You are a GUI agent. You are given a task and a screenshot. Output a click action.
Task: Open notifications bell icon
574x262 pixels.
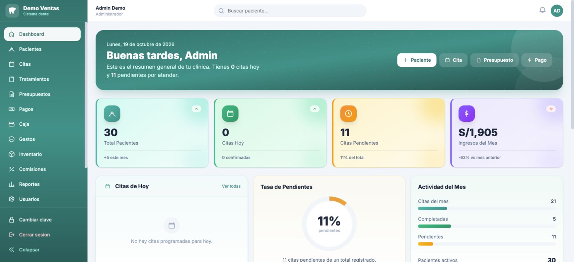pos(542,10)
